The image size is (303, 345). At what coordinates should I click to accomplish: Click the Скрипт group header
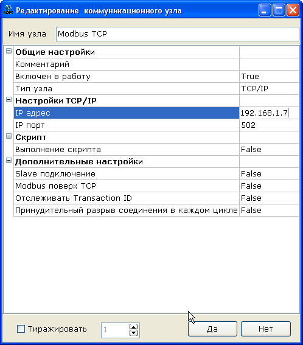click(127, 138)
